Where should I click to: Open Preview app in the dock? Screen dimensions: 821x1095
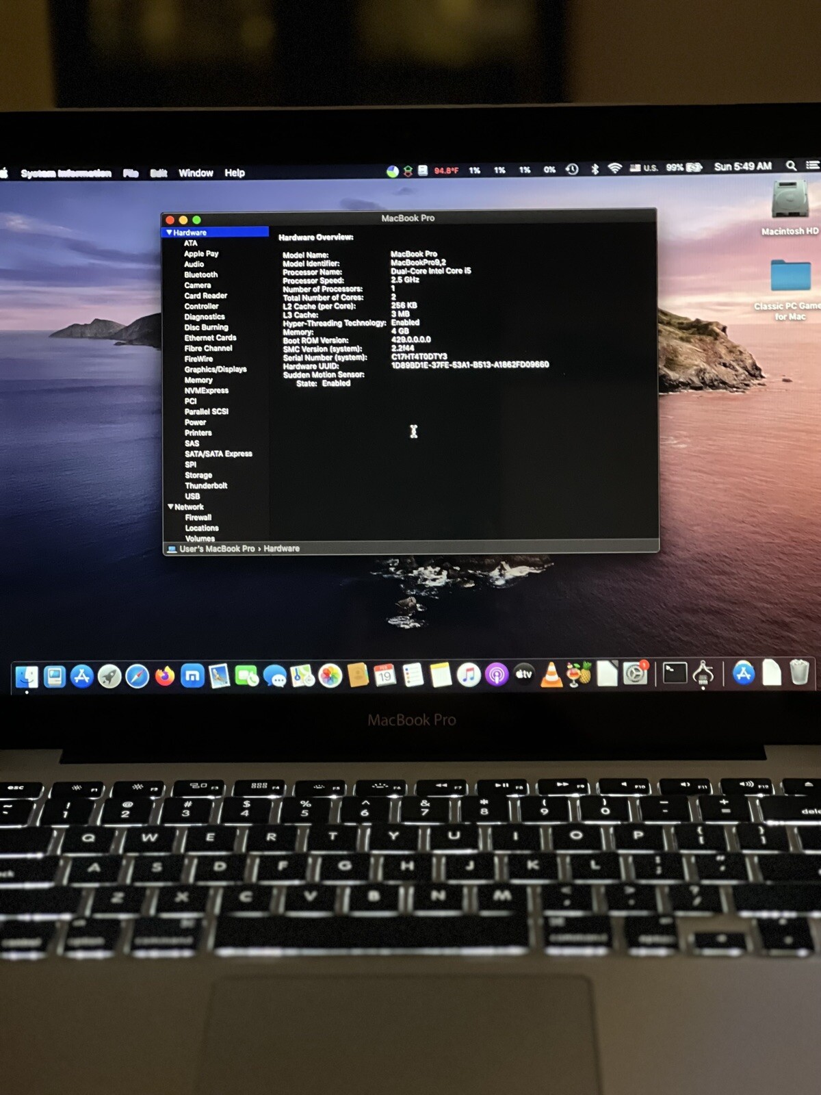click(x=220, y=676)
